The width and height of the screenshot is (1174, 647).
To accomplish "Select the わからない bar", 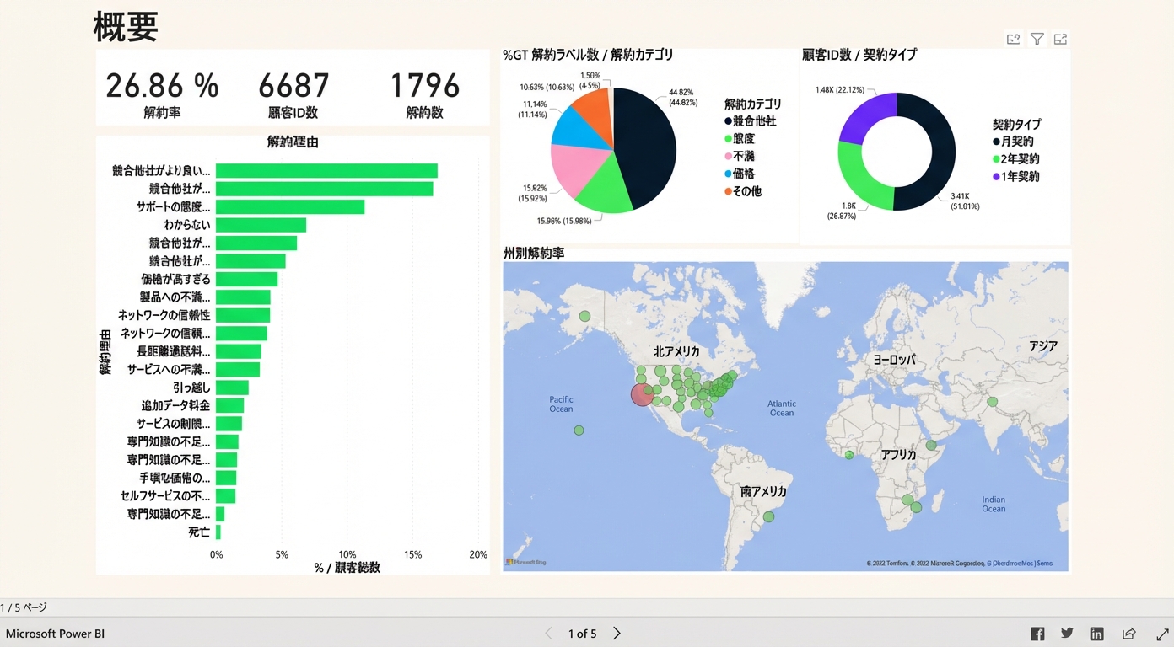I will [261, 225].
